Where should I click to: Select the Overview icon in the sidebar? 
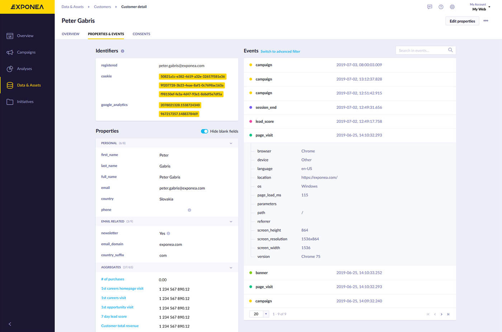(10, 36)
